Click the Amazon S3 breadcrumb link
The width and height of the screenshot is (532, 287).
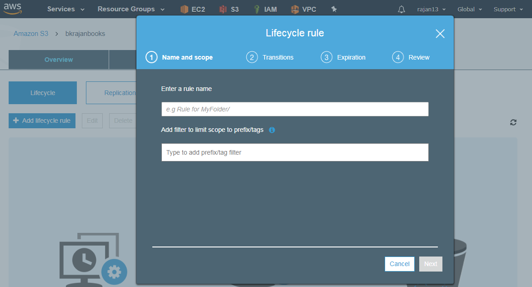(31, 34)
